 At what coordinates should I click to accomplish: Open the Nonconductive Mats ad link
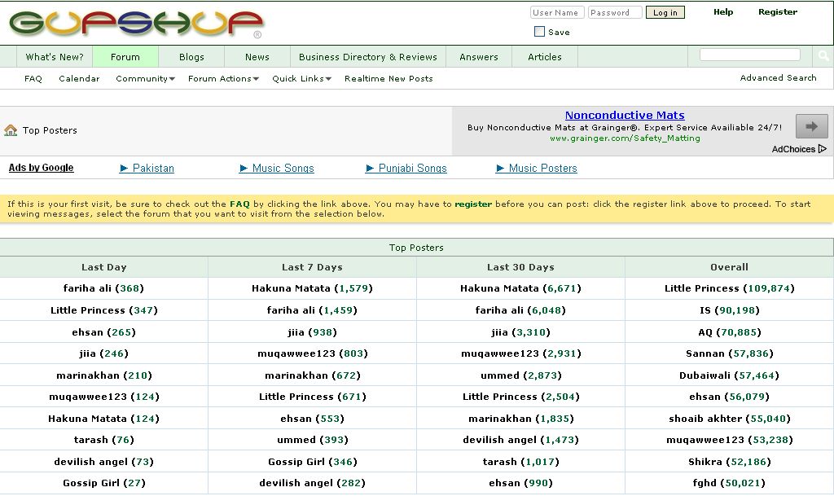click(625, 116)
